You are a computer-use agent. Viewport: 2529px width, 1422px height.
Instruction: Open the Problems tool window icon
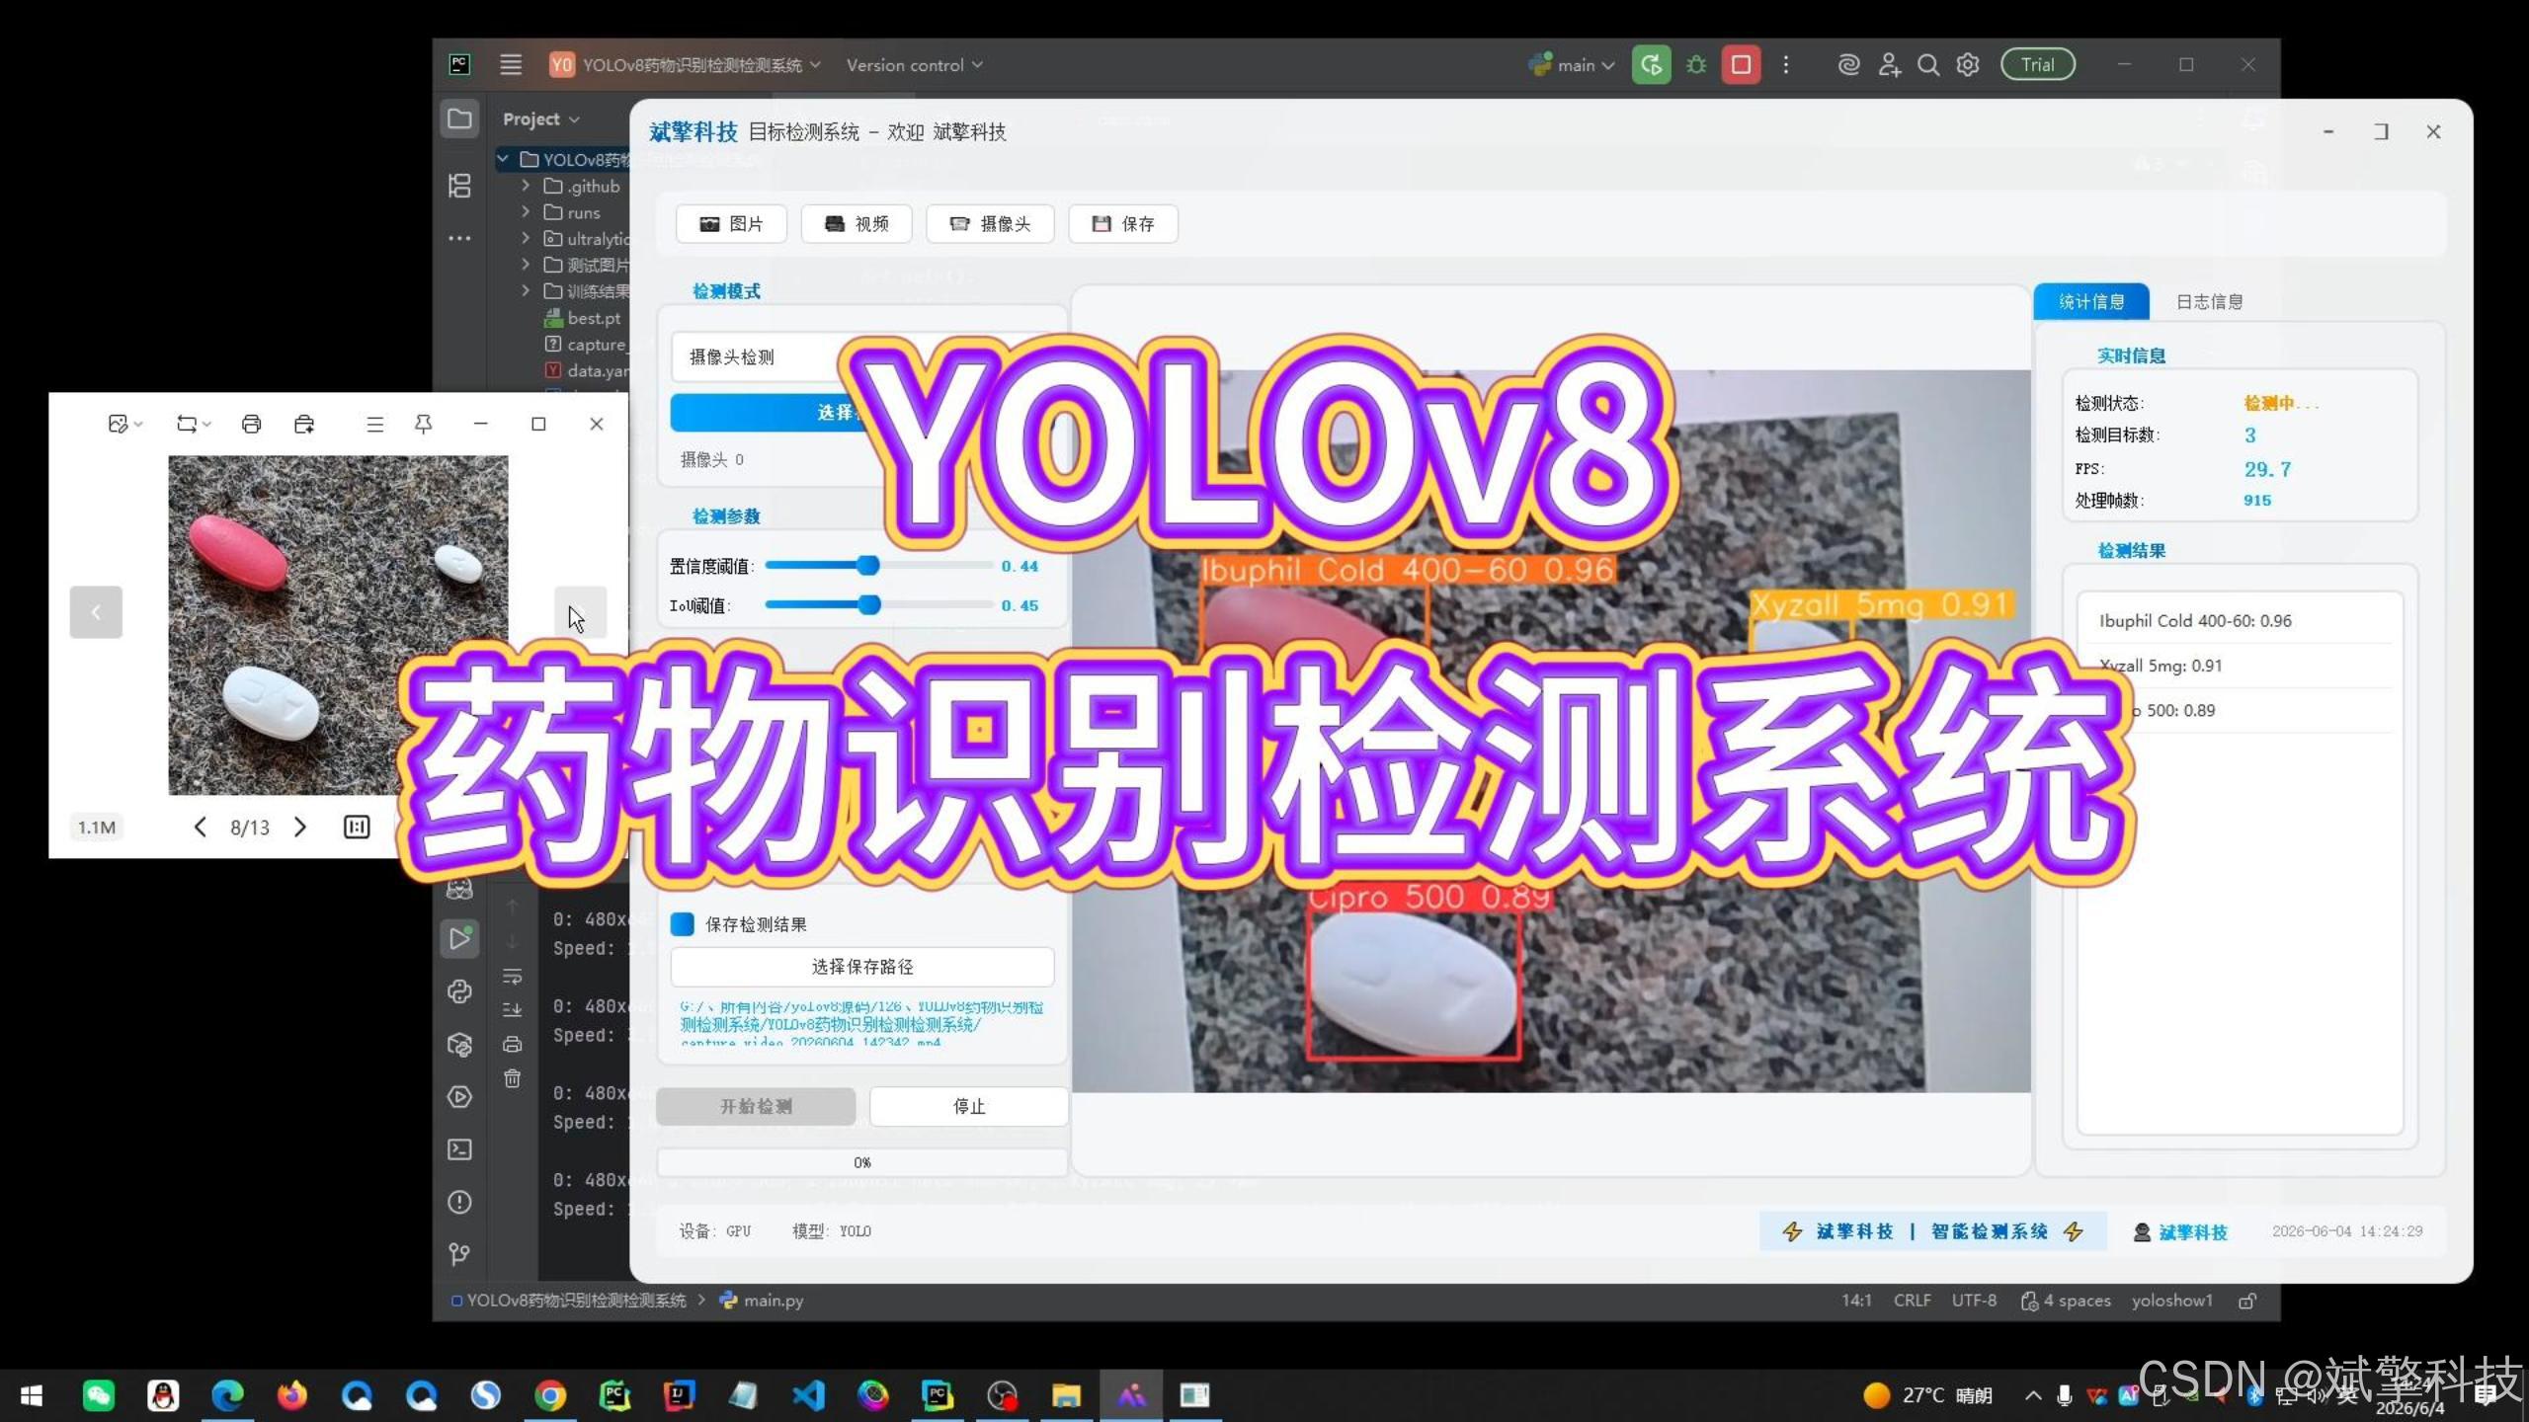pyautogui.click(x=459, y=1202)
